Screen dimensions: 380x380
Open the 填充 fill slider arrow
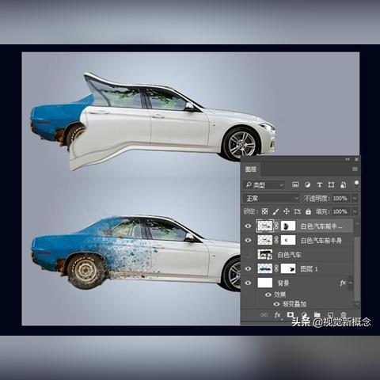(x=355, y=211)
